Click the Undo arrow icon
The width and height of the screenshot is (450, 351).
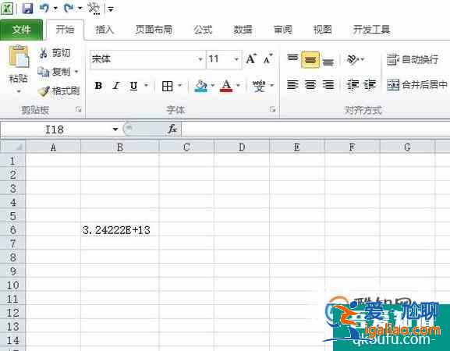(x=44, y=8)
